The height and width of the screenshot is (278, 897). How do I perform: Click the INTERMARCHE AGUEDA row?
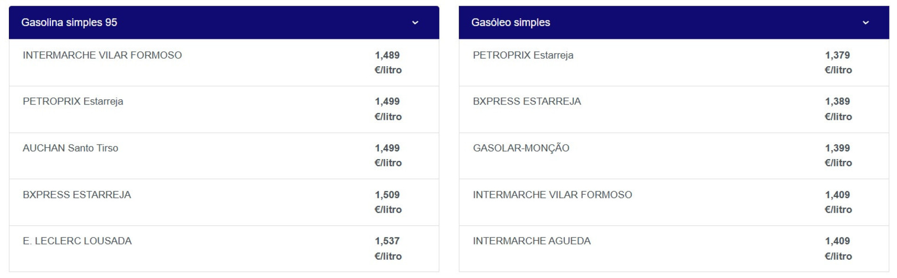[532, 241]
